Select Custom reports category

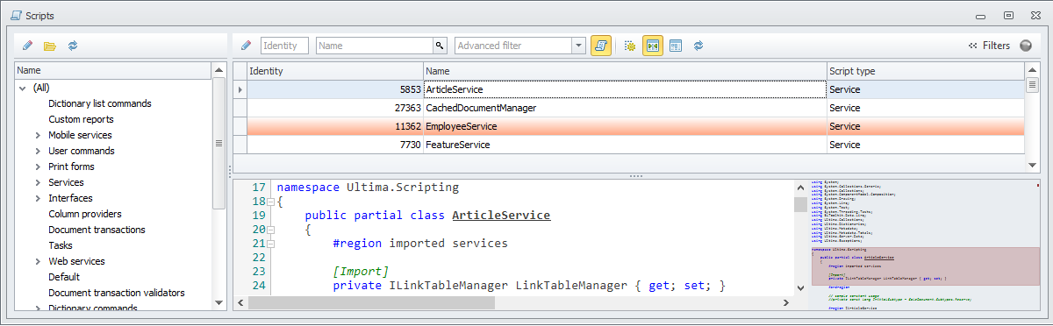81,119
